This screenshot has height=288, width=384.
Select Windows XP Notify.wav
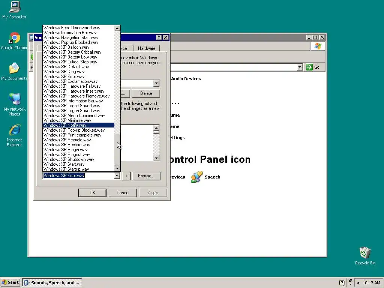pyautogui.click(x=79, y=125)
